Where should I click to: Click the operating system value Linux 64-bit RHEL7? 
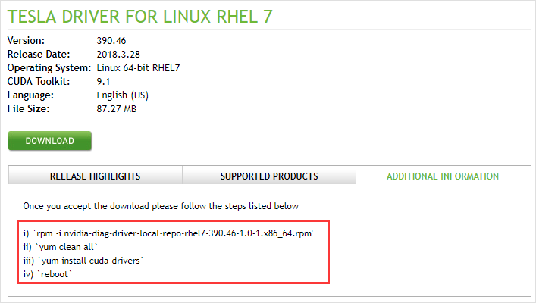(138, 68)
